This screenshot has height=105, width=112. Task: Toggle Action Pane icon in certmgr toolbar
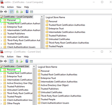(x=31, y=61)
